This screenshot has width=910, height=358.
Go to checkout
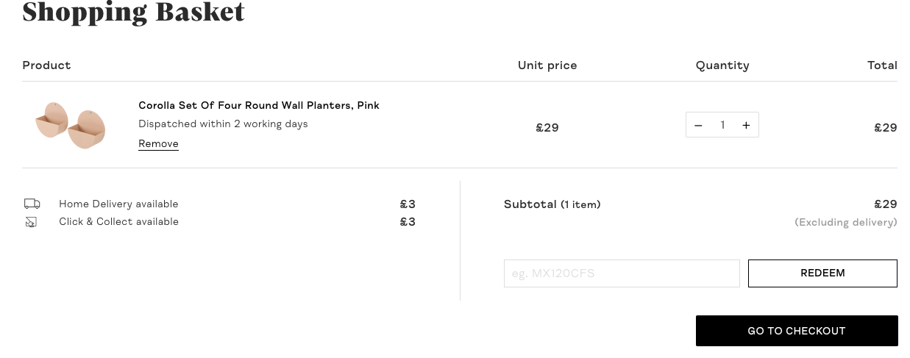[x=797, y=331]
